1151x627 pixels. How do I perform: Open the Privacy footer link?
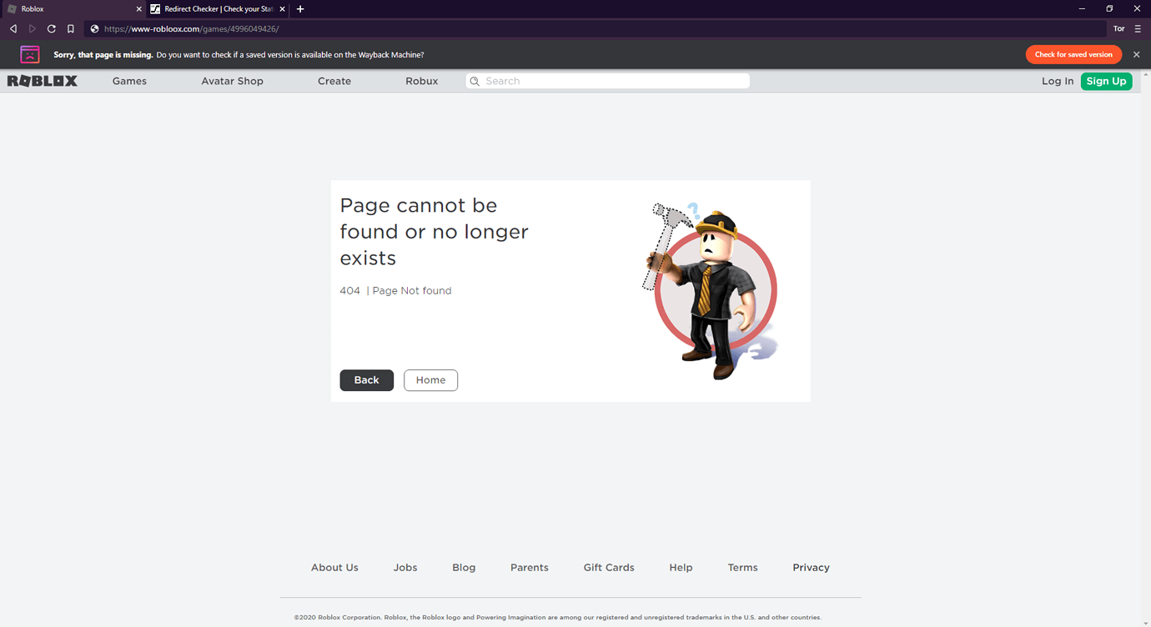click(x=811, y=567)
